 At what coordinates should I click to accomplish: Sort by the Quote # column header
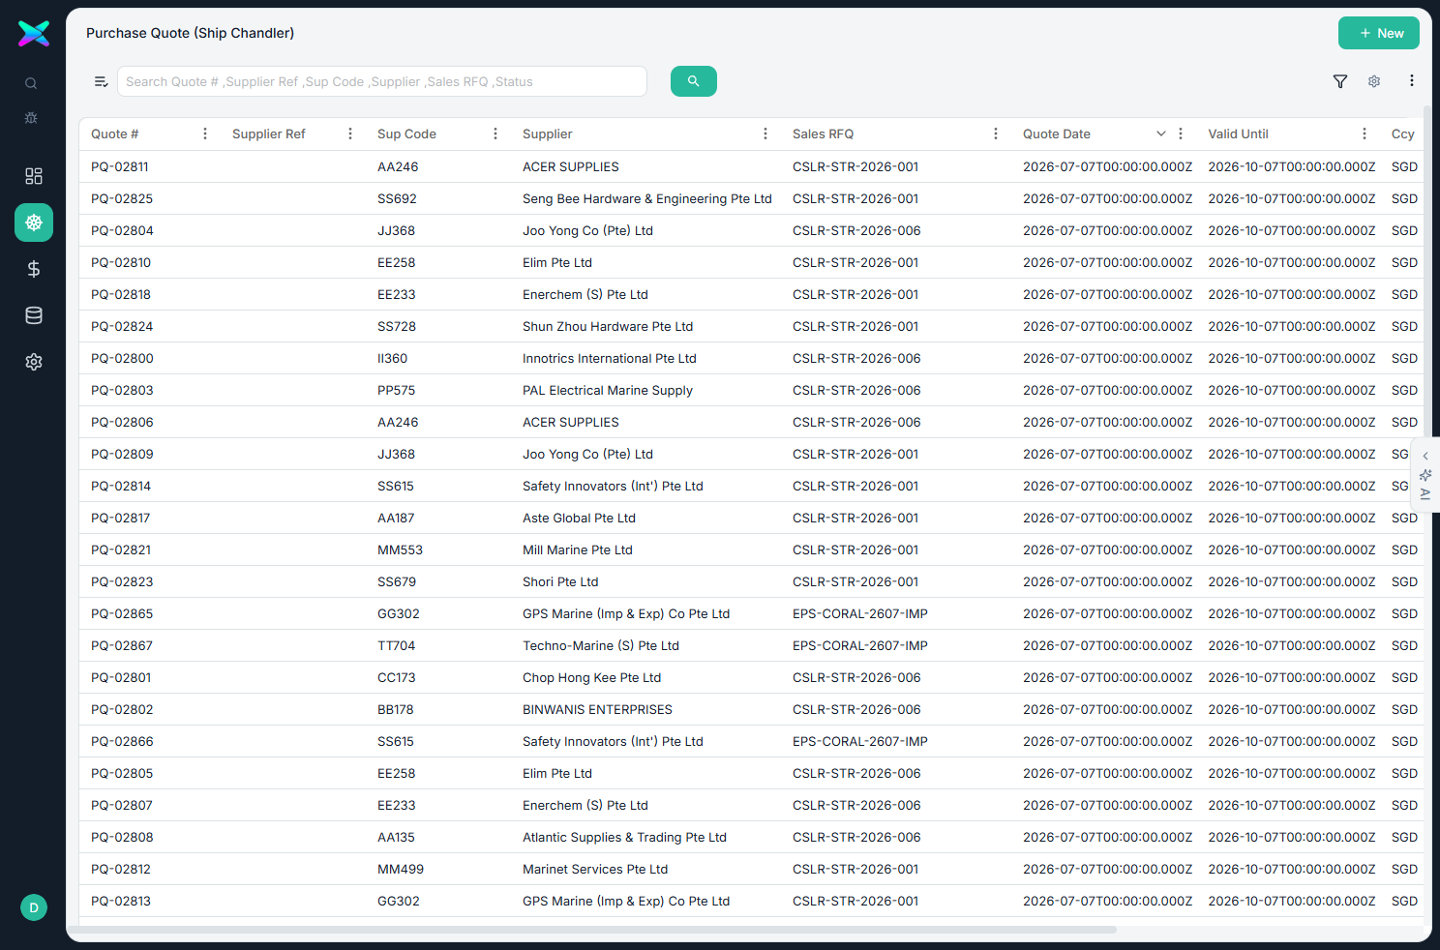(x=115, y=134)
